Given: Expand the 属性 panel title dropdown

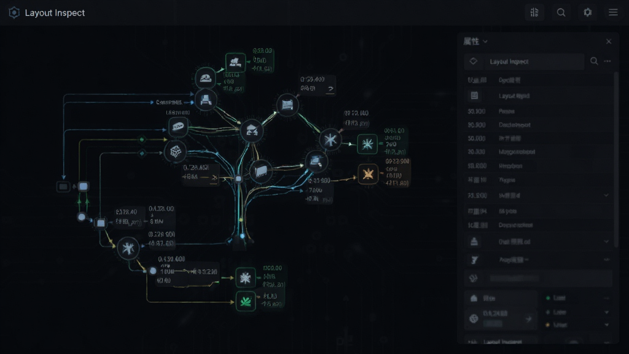Looking at the screenshot, I should (x=485, y=41).
